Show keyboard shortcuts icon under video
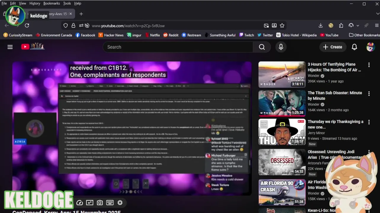 click(110, 203)
